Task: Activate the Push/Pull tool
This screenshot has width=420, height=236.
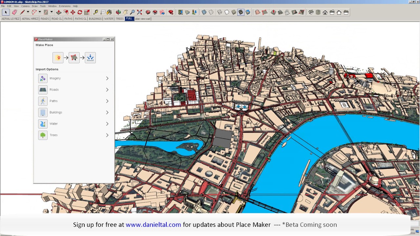Action: tap(59, 12)
